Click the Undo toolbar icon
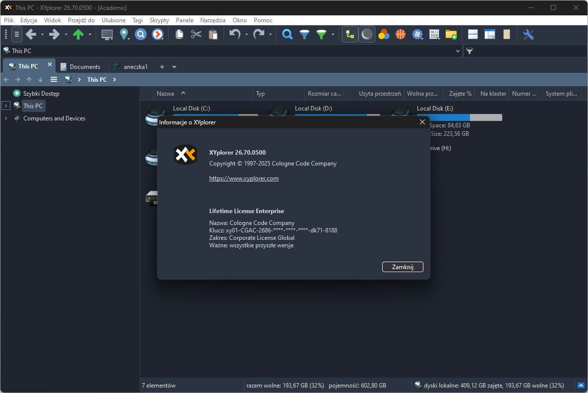The width and height of the screenshot is (588, 393). [x=235, y=35]
